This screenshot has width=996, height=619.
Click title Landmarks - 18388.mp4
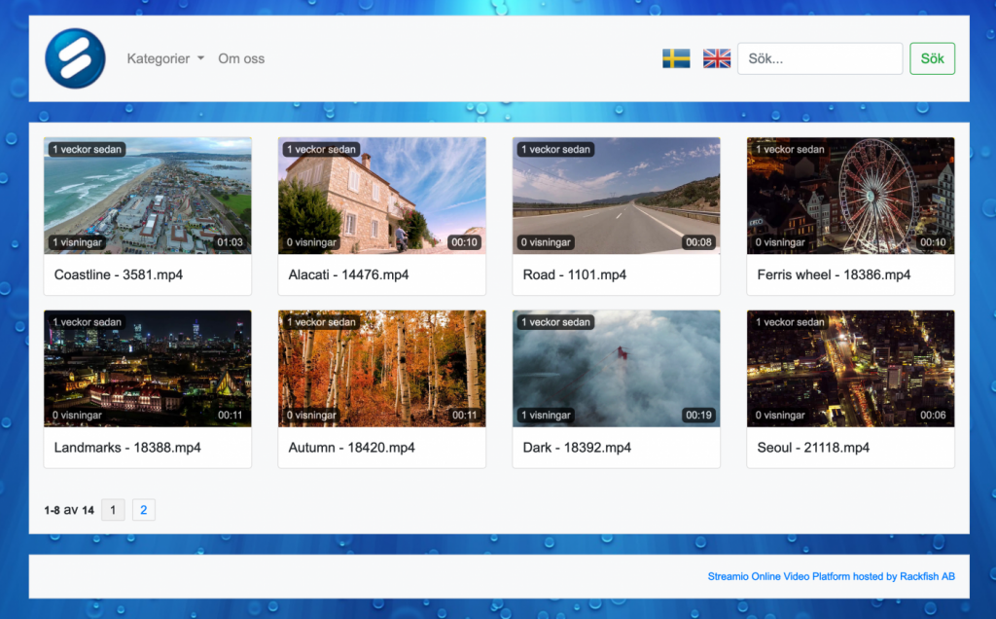127,448
